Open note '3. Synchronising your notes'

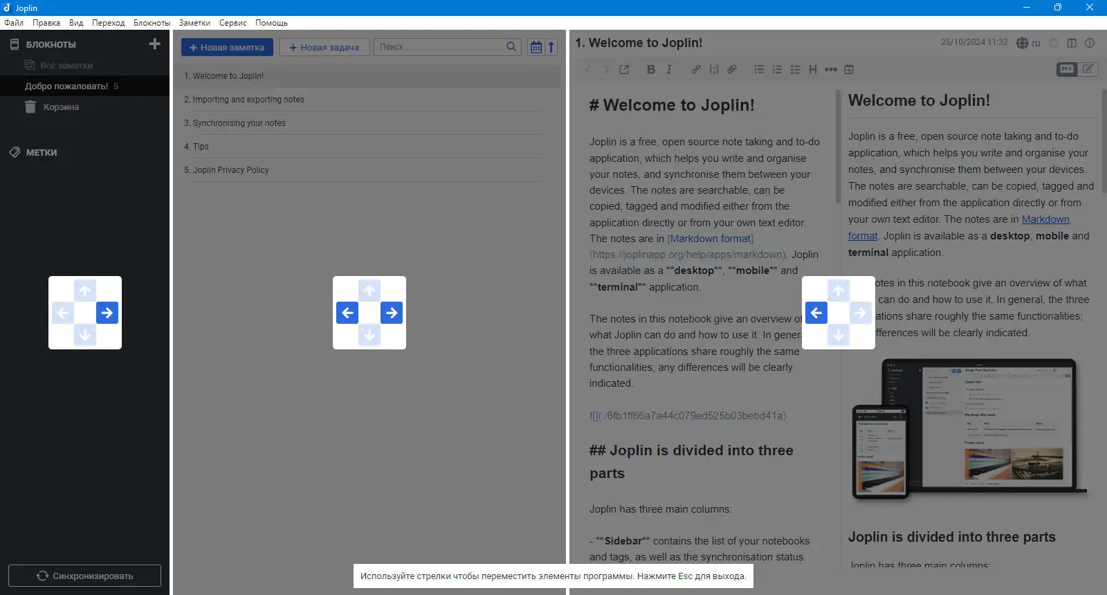(x=367, y=123)
